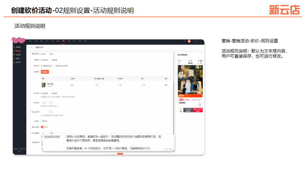Click the back arrow next to 返回
This screenshot has height=172, width=306.
pyautogui.click(x=29, y=47)
